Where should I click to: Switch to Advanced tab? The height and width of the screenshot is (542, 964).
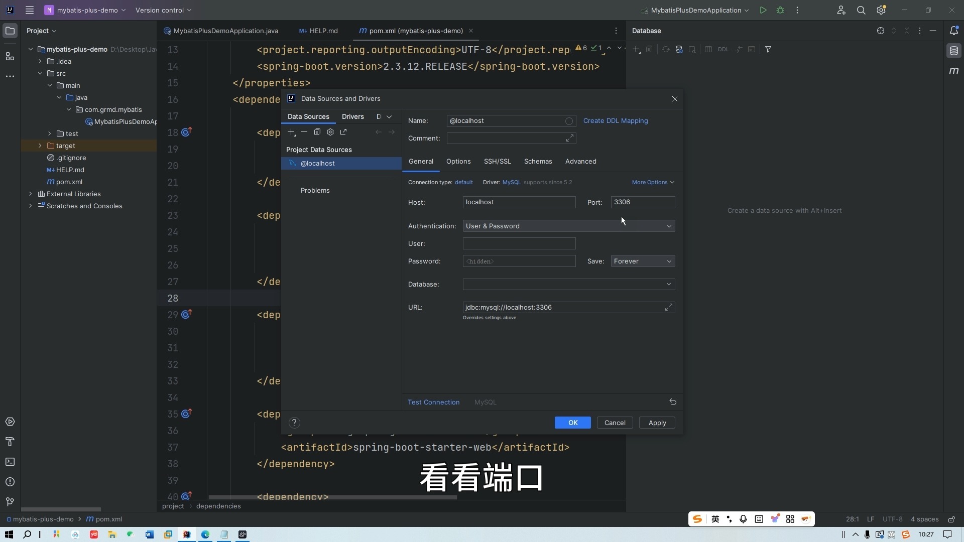(x=581, y=161)
